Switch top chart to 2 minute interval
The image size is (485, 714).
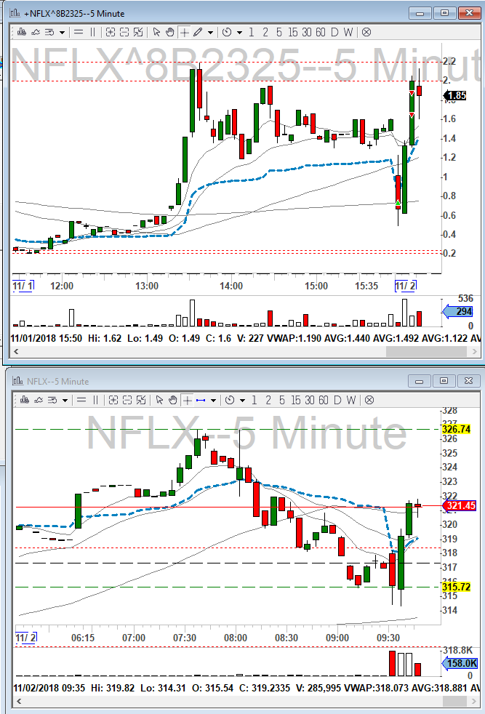(265, 32)
